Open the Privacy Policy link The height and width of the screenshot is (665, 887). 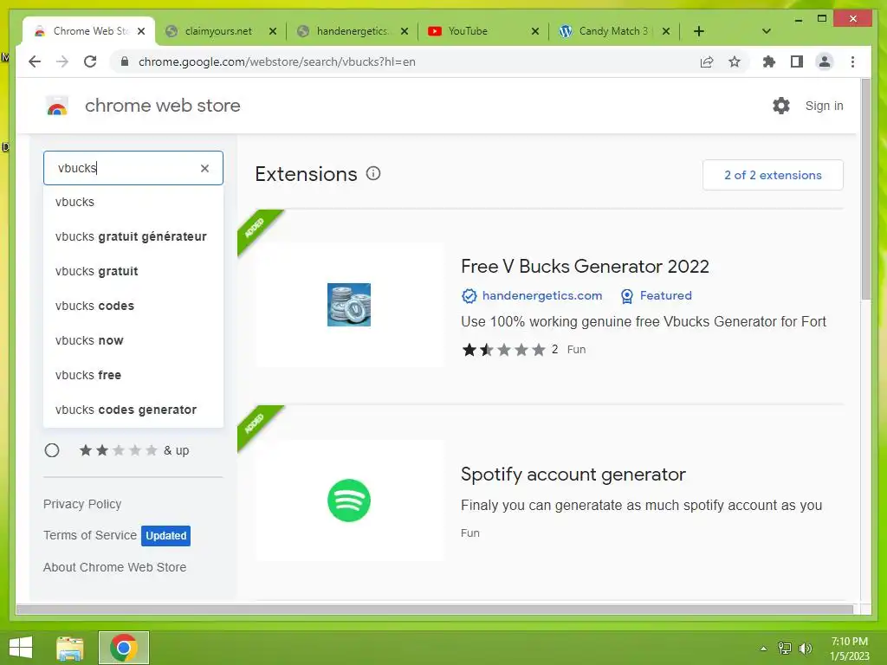tap(82, 504)
